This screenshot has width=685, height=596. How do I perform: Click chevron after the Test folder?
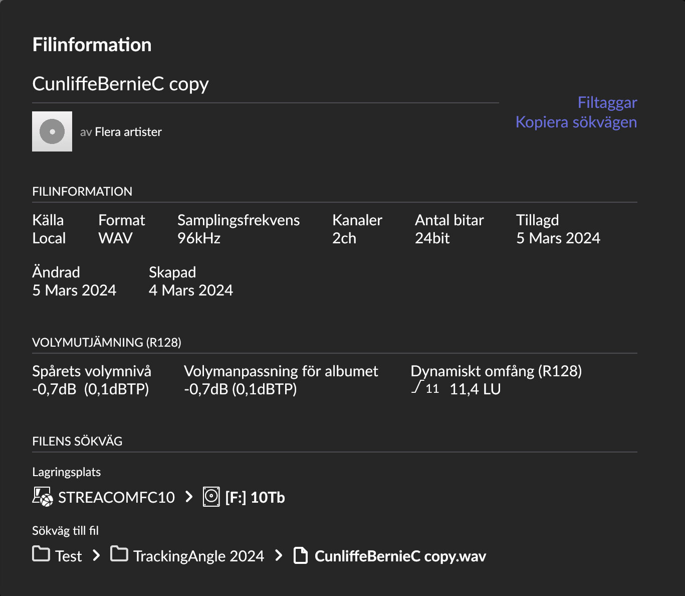[x=96, y=555]
